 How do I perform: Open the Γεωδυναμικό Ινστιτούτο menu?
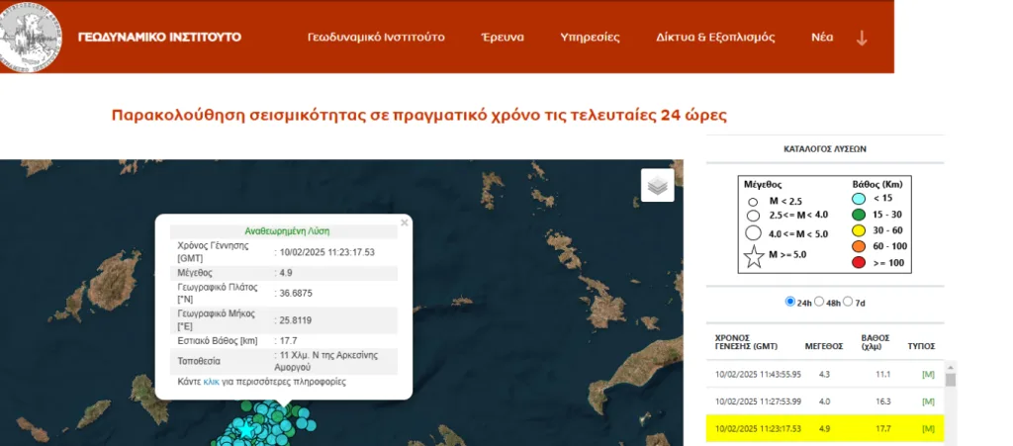point(375,38)
